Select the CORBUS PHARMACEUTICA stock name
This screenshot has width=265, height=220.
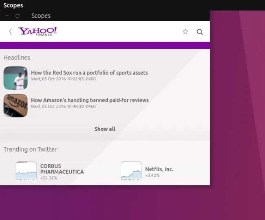pos(62,169)
